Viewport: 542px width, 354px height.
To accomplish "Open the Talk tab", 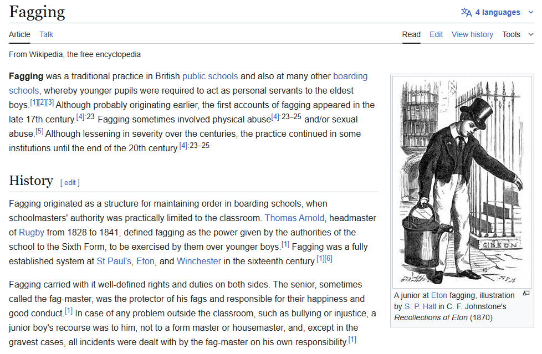I will click(x=47, y=34).
